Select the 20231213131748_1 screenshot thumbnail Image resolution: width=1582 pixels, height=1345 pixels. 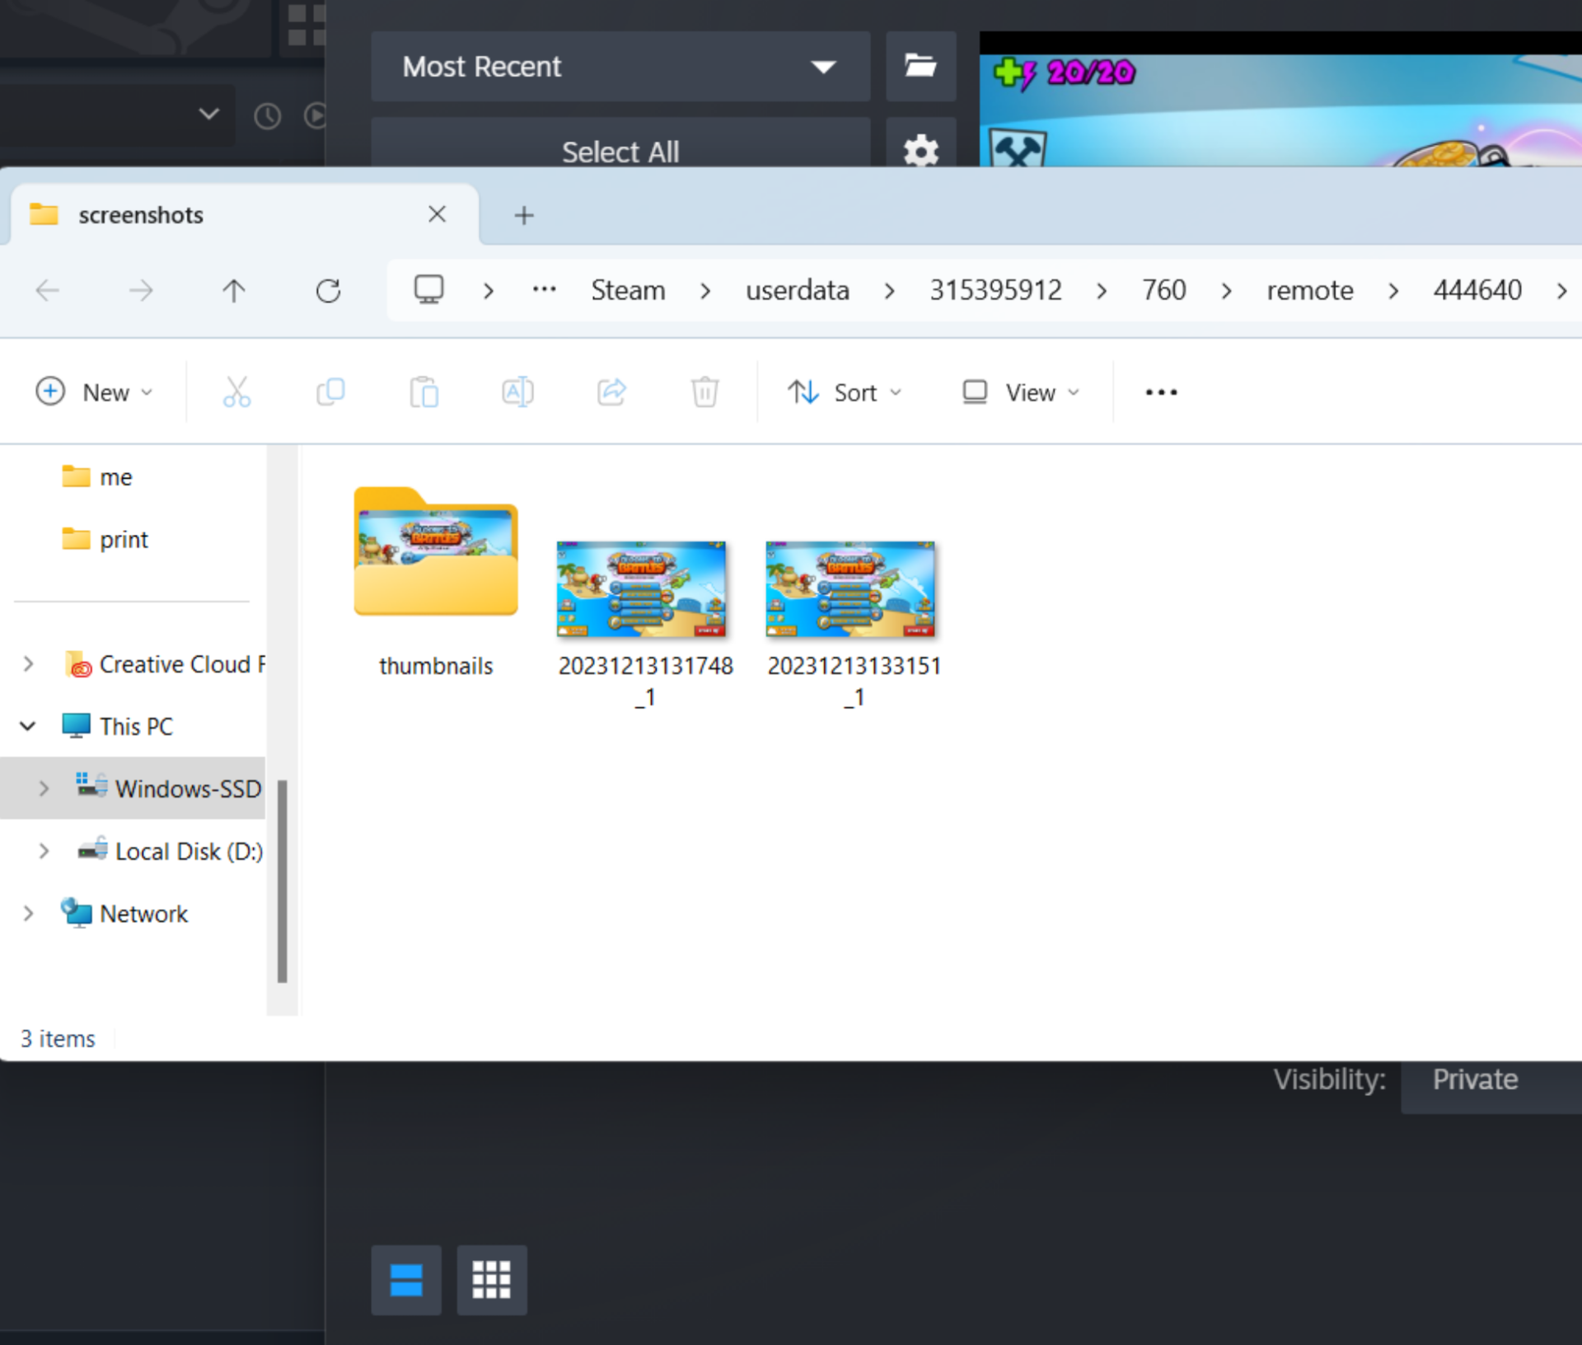(641, 589)
